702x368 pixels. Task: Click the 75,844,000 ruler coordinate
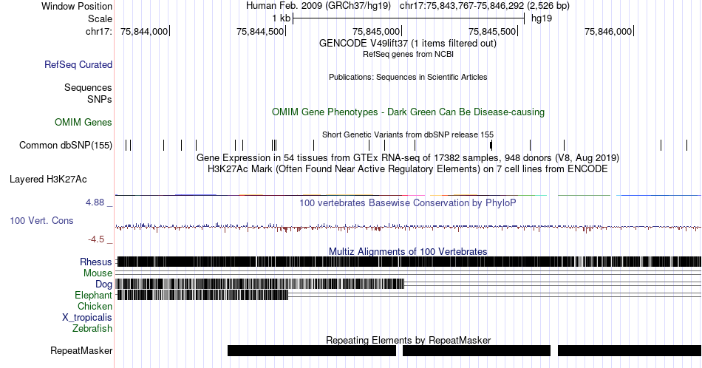coord(144,31)
